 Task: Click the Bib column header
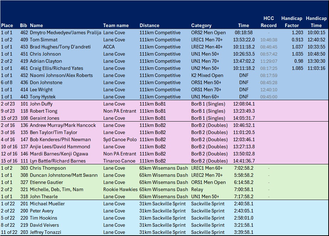coord(23,25)
